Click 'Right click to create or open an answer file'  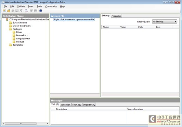point(74,19)
